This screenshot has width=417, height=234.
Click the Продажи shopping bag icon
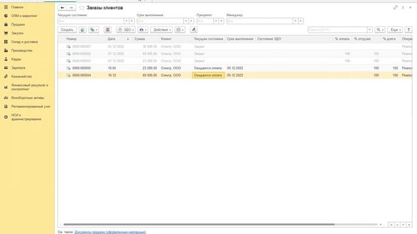pos(6,25)
